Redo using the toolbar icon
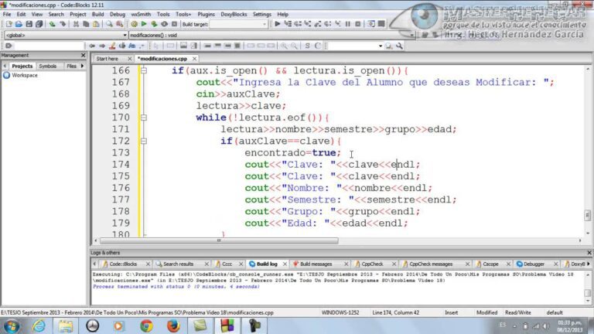The width and height of the screenshot is (594, 334). 63,24
